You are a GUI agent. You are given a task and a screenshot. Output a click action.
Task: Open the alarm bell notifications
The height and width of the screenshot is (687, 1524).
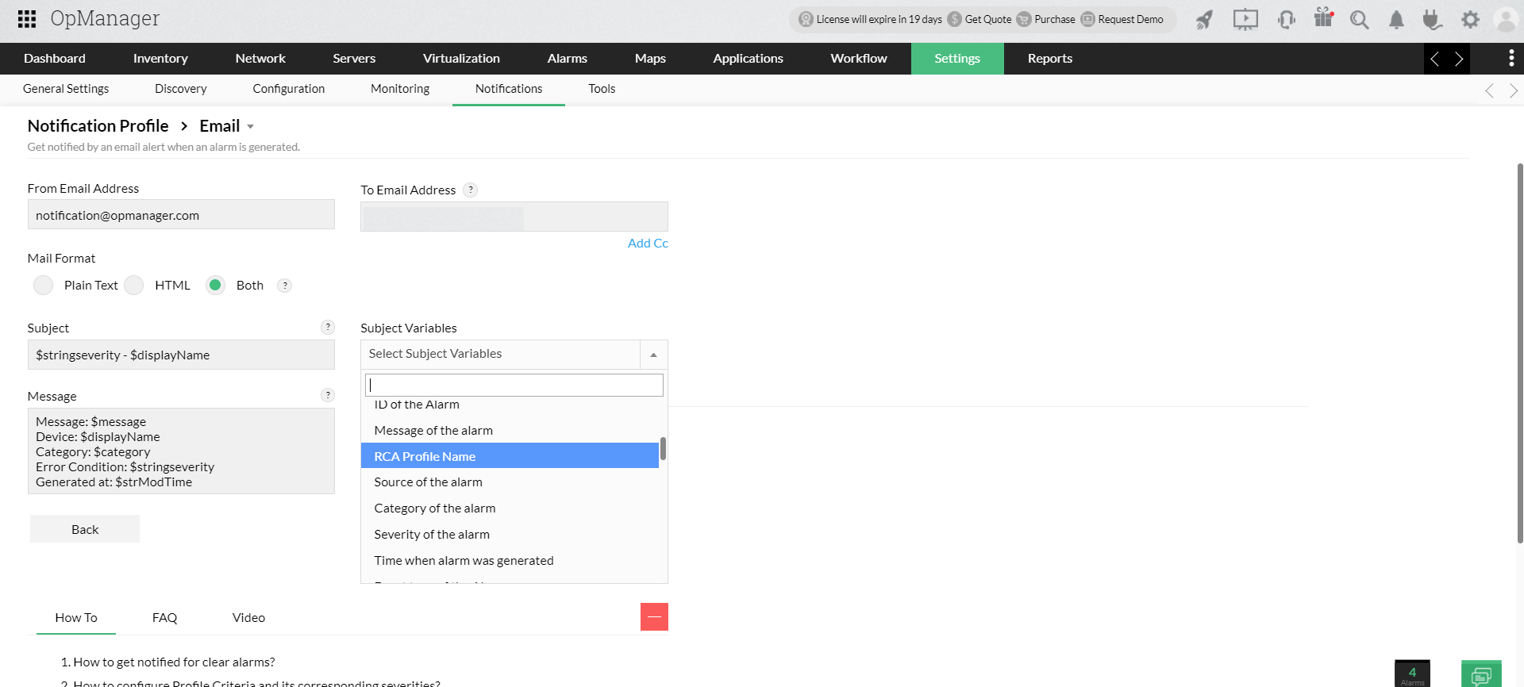coord(1396,20)
